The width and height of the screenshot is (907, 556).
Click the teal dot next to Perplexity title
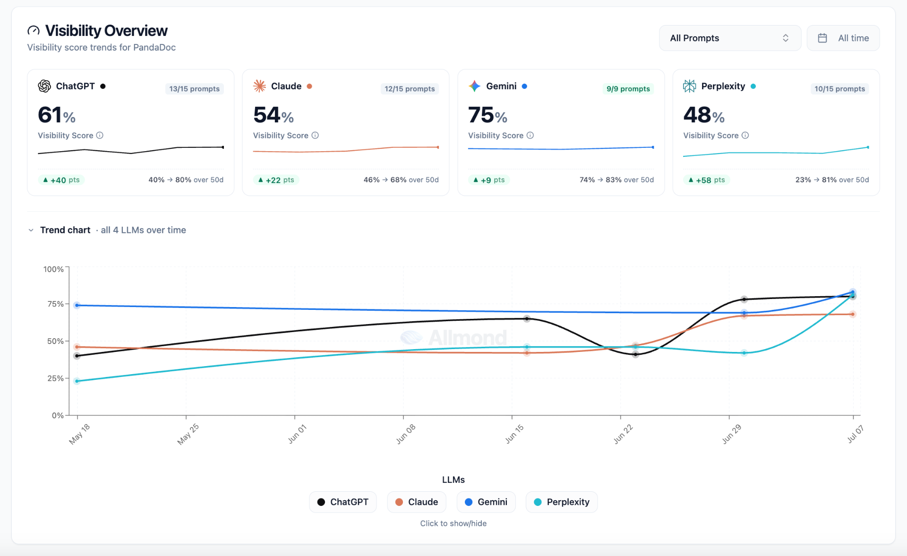tap(753, 86)
